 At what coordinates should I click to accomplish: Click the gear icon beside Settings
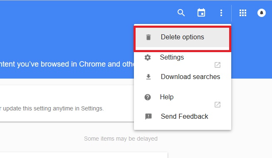pos(148,57)
